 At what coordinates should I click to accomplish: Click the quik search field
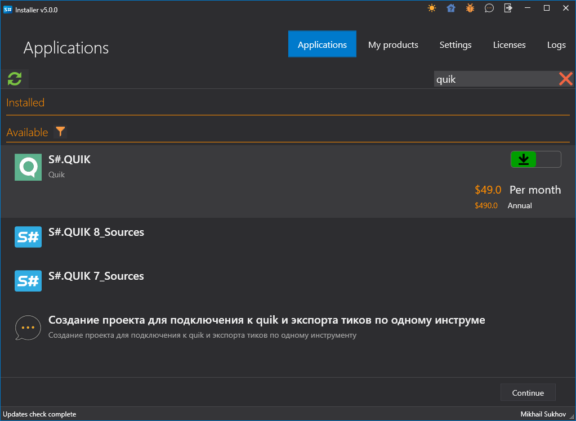(496, 79)
